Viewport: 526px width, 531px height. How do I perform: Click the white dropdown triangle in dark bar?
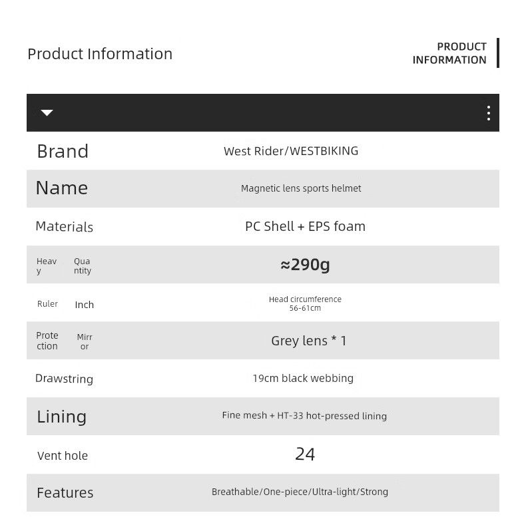tap(47, 113)
